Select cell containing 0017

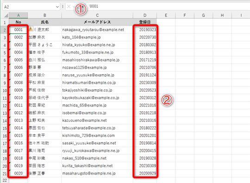pos(19,151)
